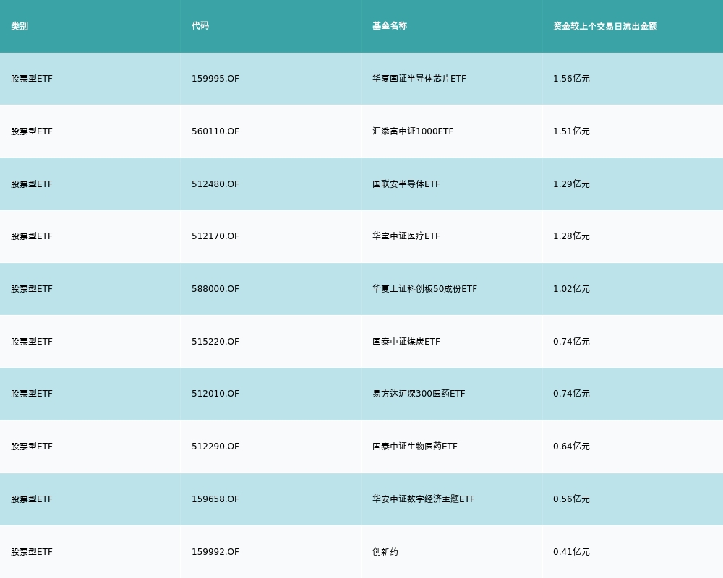Select 股票型ETF in the 159658.OF row
The image size is (723, 578).
tap(32, 499)
